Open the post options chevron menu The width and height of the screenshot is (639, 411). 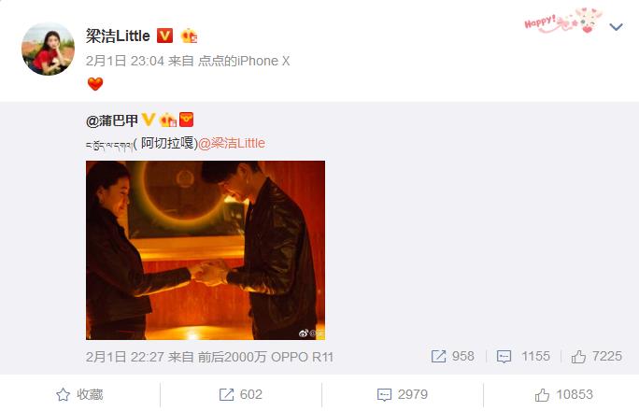[x=616, y=27]
